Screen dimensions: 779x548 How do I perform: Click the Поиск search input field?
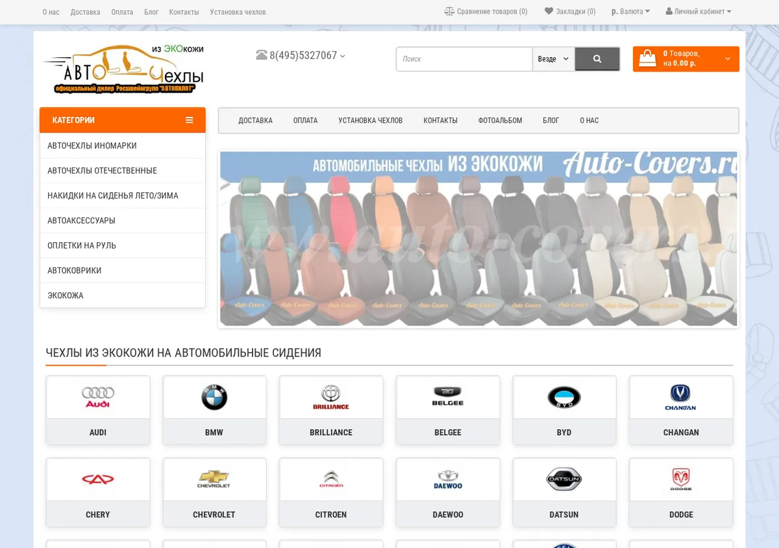coord(464,59)
